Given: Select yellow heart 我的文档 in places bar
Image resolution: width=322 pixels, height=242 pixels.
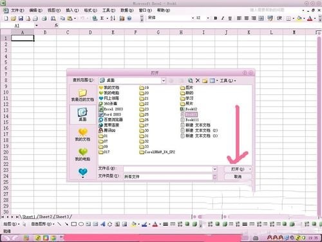Looking at the screenshot, I should click(x=82, y=134).
